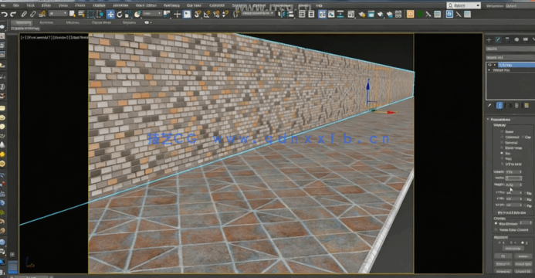Open the Animation menu

120,6
